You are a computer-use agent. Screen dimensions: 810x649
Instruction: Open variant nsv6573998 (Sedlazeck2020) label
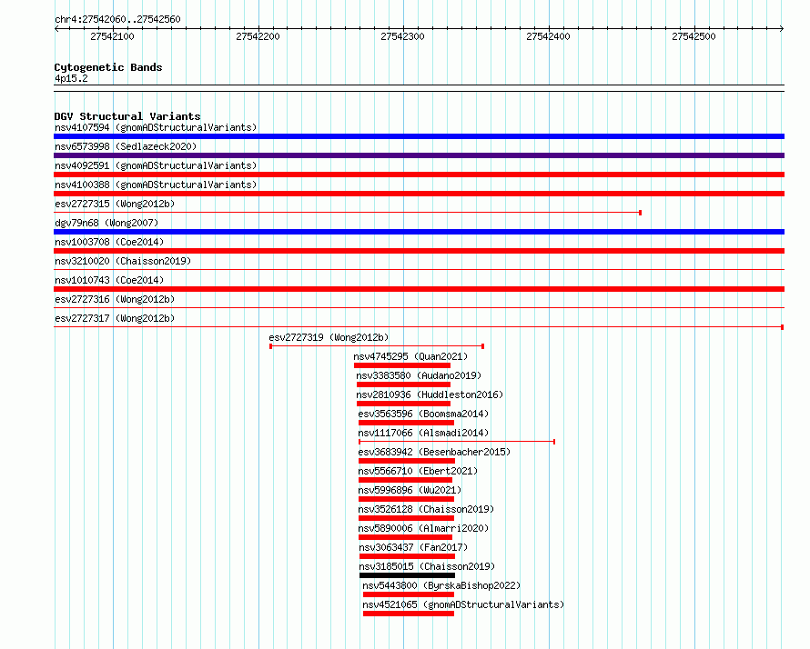point(126,146)
